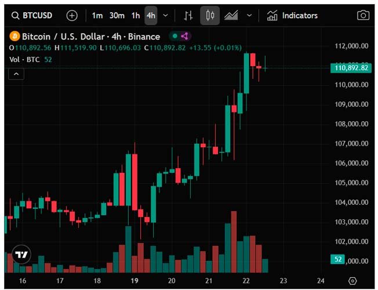Screen dimensions: 378x290
Task: Select the area chart style icon
Action: [231, 16]
